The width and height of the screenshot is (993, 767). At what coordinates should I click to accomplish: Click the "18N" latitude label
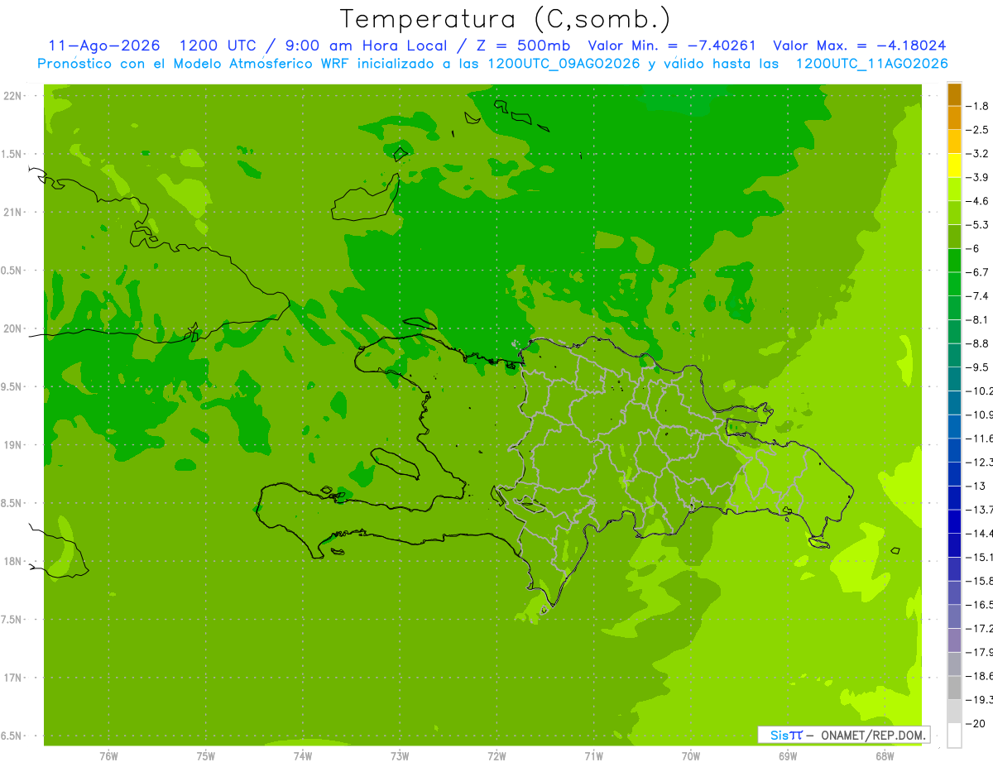pyautogui.click(x=12, y=561)
